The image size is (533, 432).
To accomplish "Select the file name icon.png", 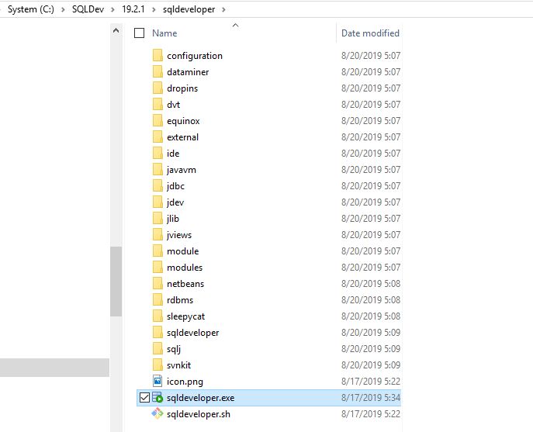I will click(x=185, y=382).
